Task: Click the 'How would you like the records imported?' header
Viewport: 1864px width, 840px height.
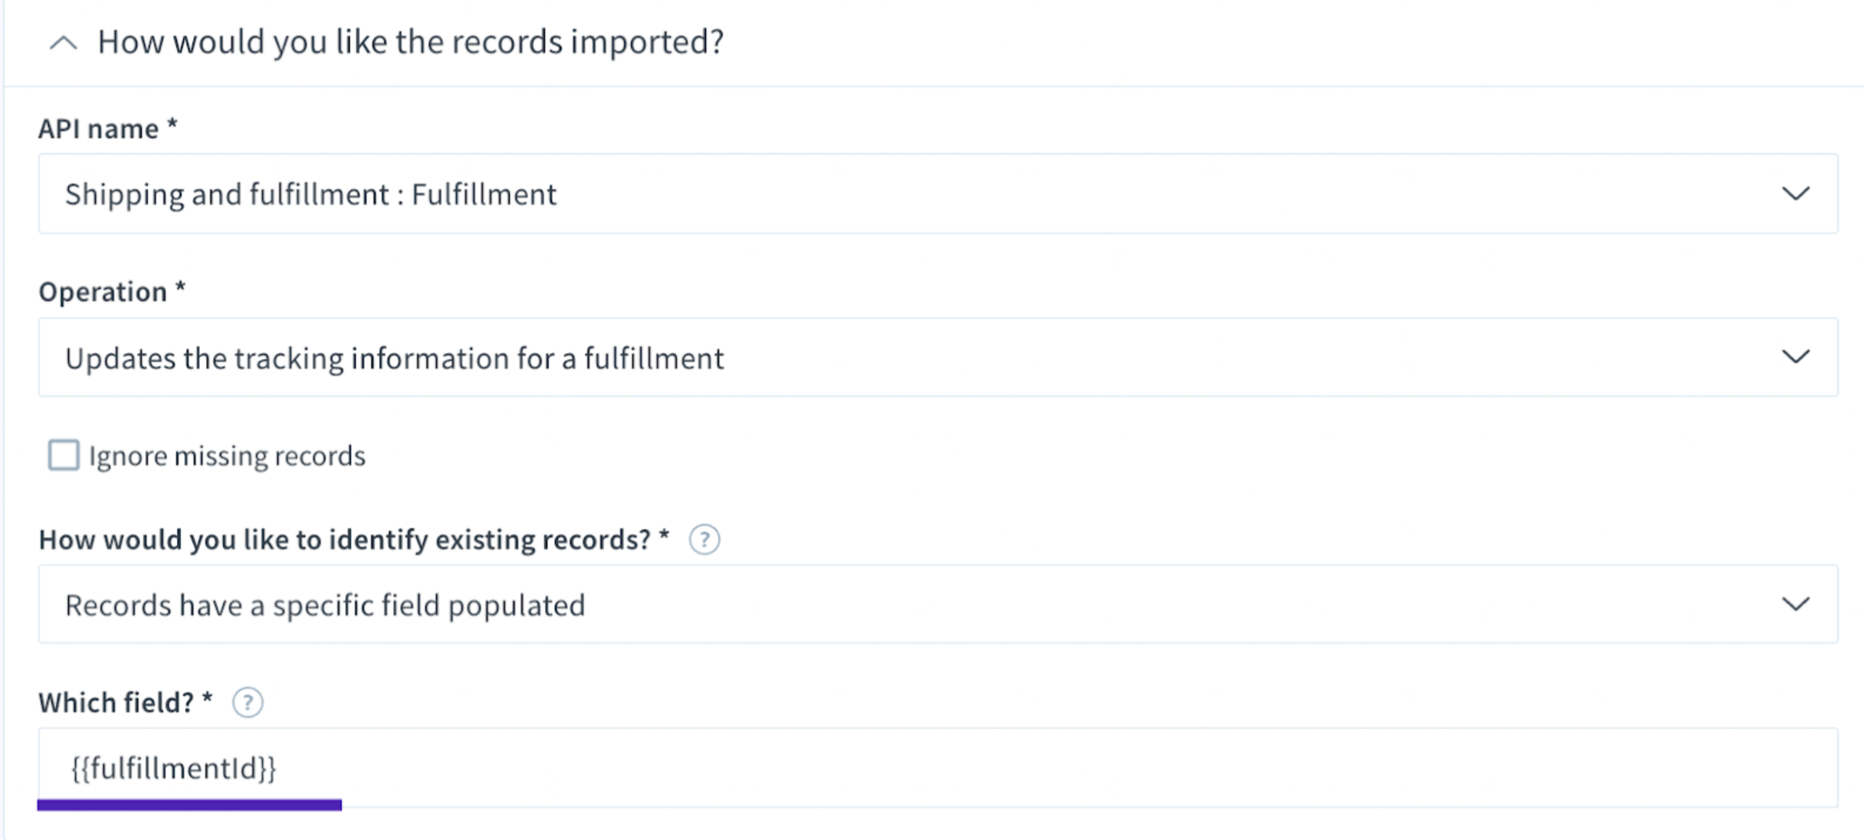Action: (410, 42)
